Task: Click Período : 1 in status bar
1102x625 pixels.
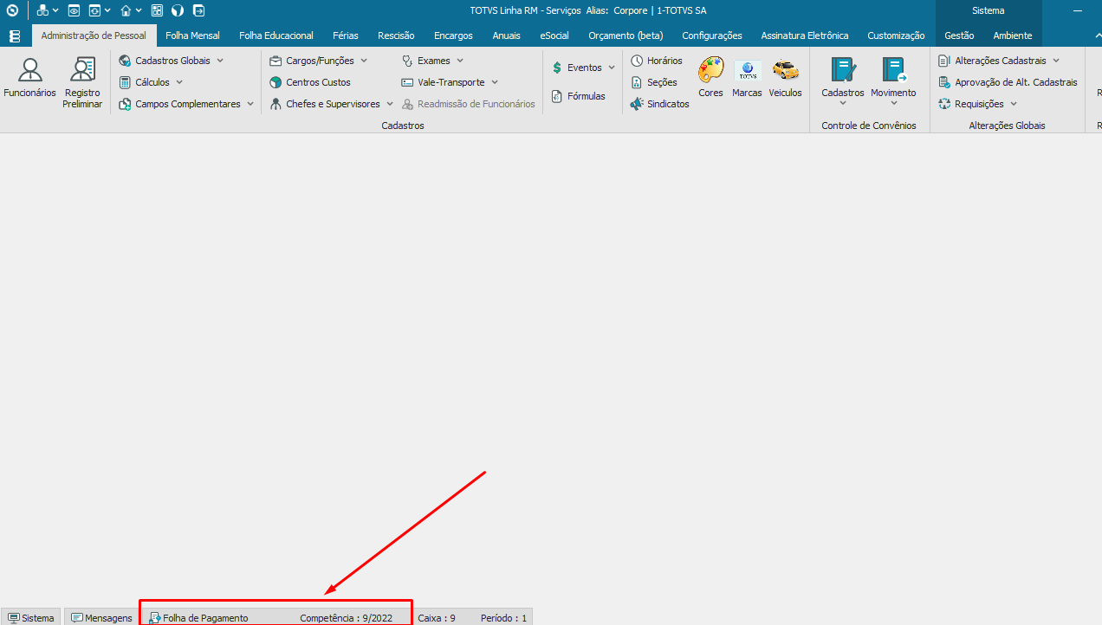Action: click(x=503, y=618)
